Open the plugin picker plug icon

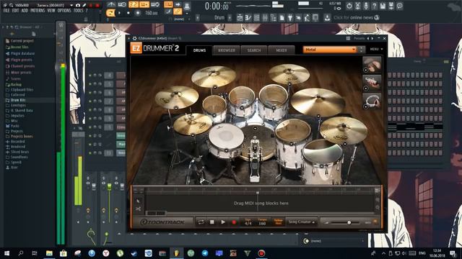[x=290, y=18]
